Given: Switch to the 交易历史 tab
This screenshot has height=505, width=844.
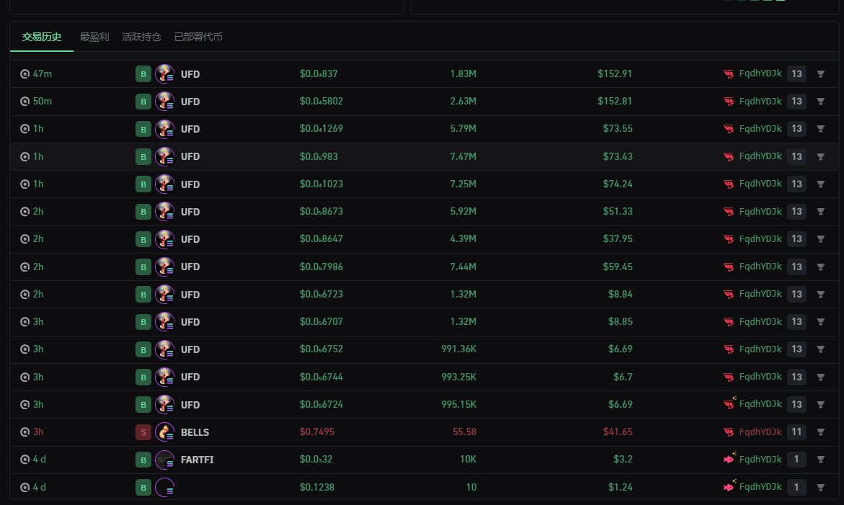Looking at the screenshot, I should click(x=42, y=37).
